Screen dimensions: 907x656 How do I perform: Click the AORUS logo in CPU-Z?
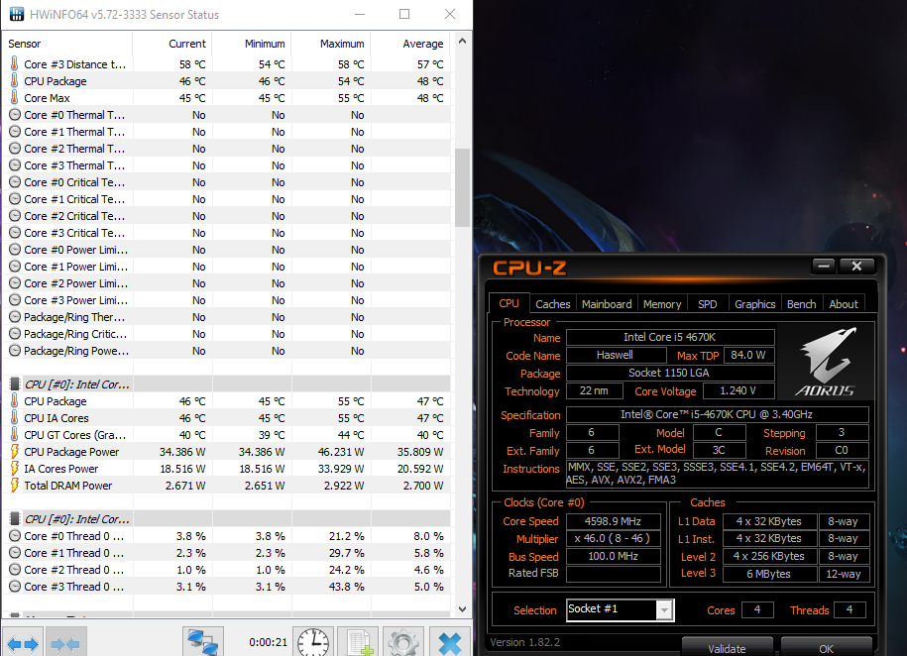[826, 362]
